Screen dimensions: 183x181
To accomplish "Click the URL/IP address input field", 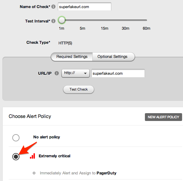I will point(118,73).
